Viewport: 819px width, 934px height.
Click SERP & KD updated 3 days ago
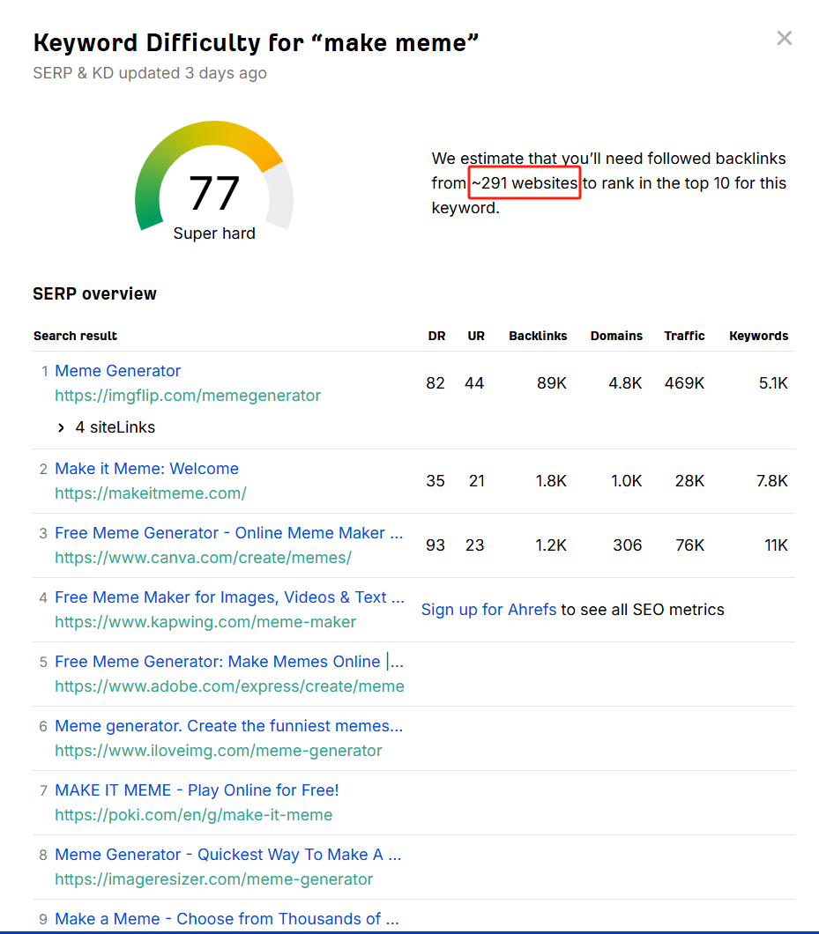(x=150, y=73)
